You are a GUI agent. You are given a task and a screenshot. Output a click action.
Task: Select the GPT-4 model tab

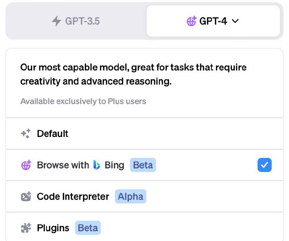[x=213, y=21]
